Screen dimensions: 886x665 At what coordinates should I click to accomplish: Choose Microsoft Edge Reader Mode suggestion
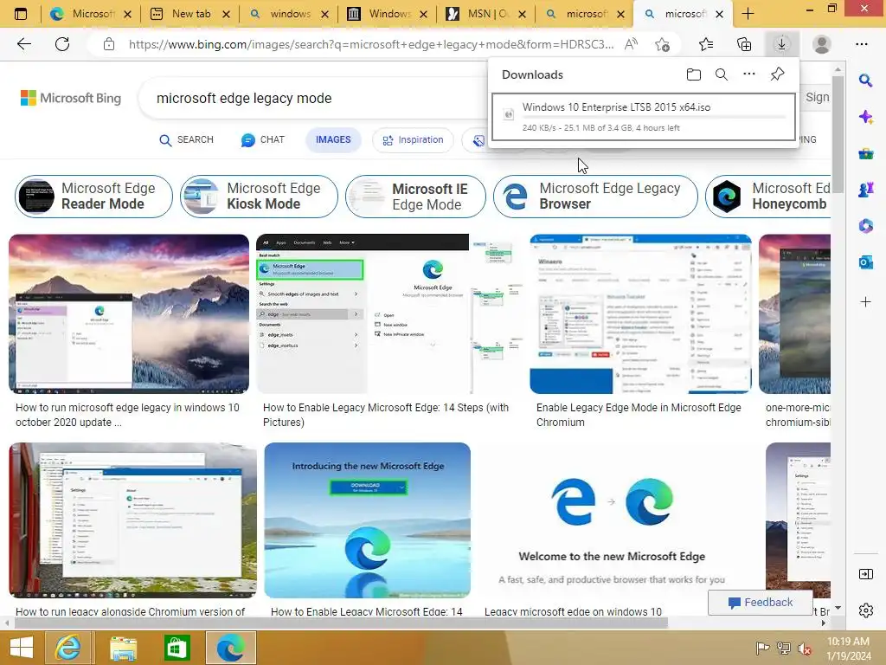[x=93, y=197]
